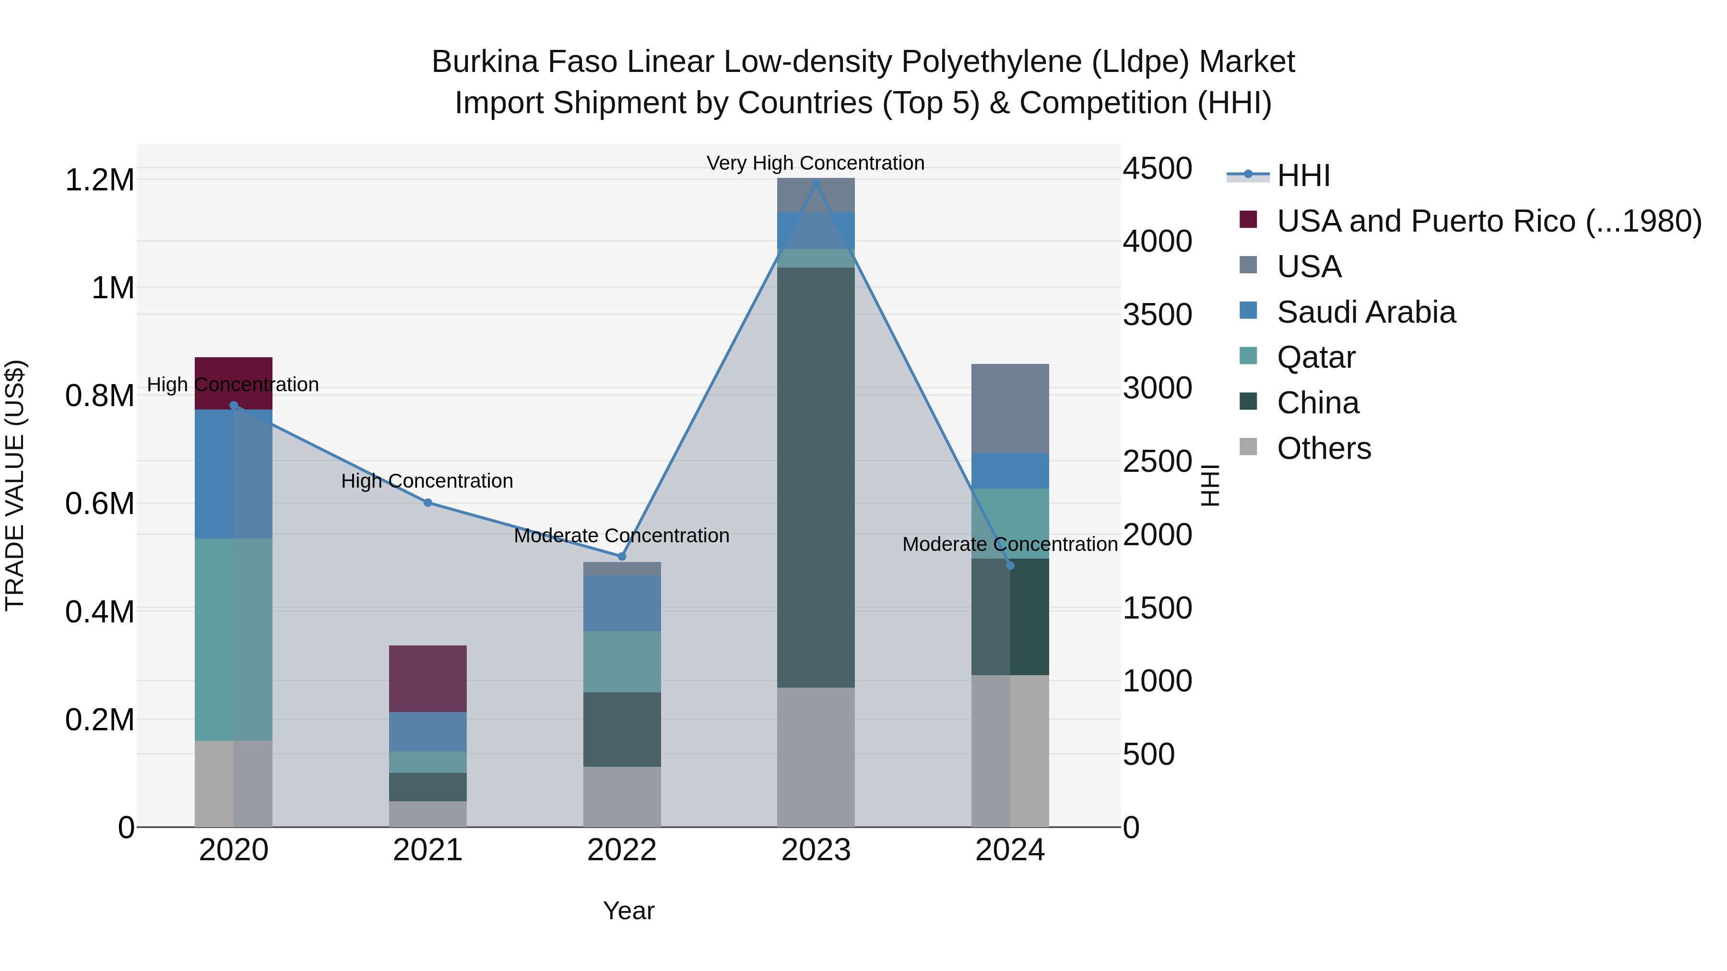This screenshot has width=1727, height=971.
Task: Click the maroon top segment of the 2020 bar
Action: coord(233,383)
